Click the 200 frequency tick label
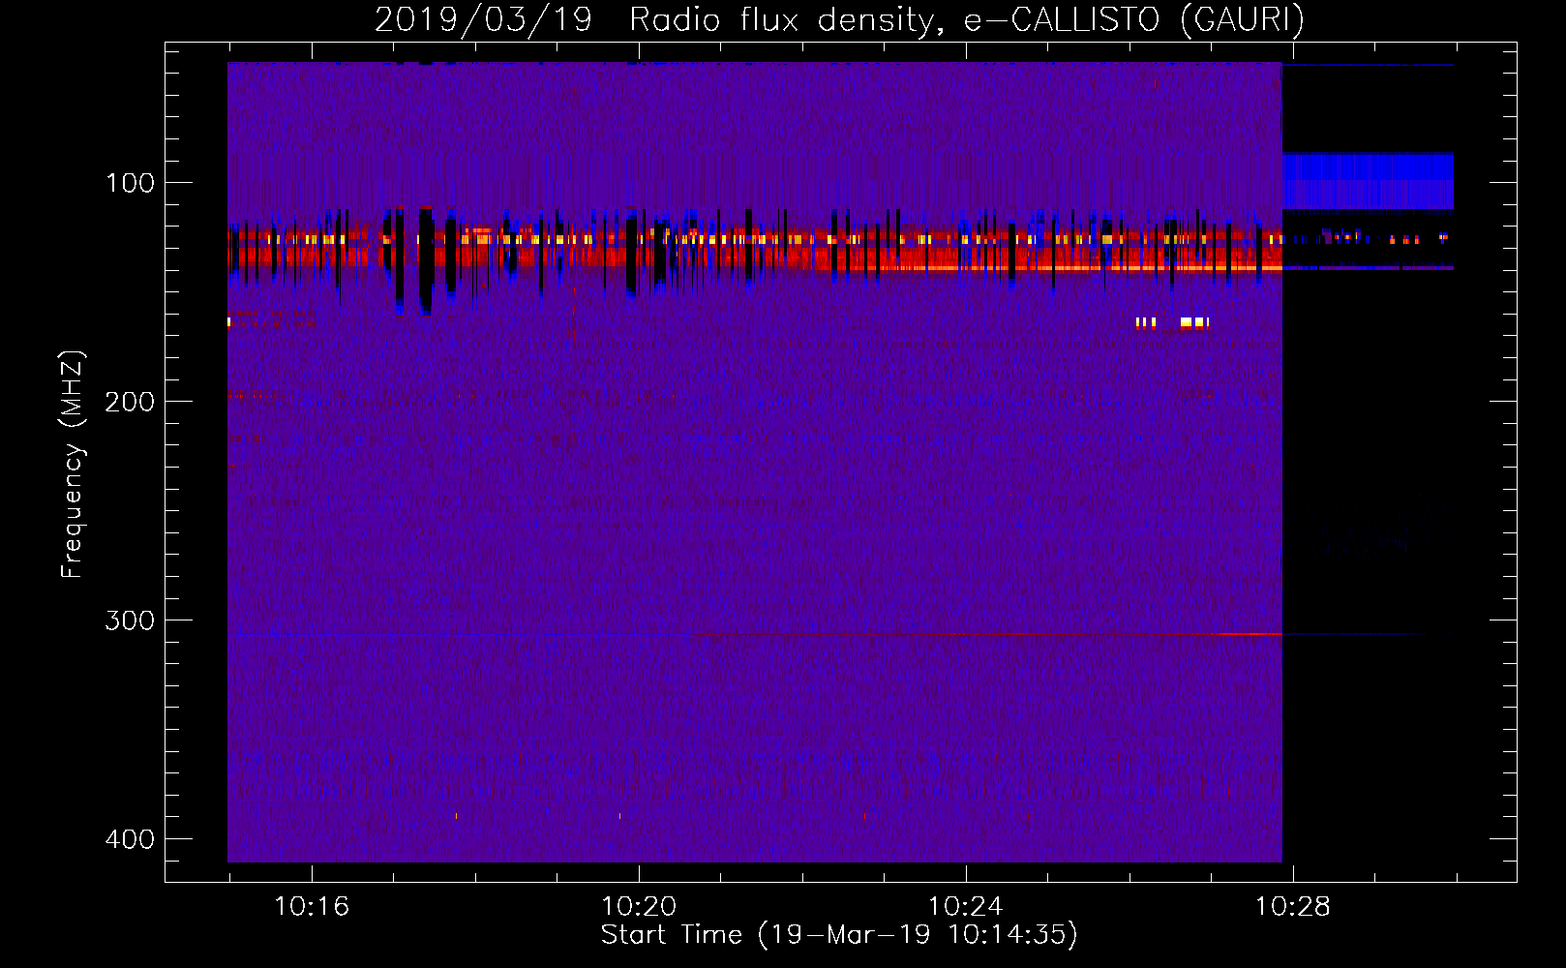 [130, 402]
